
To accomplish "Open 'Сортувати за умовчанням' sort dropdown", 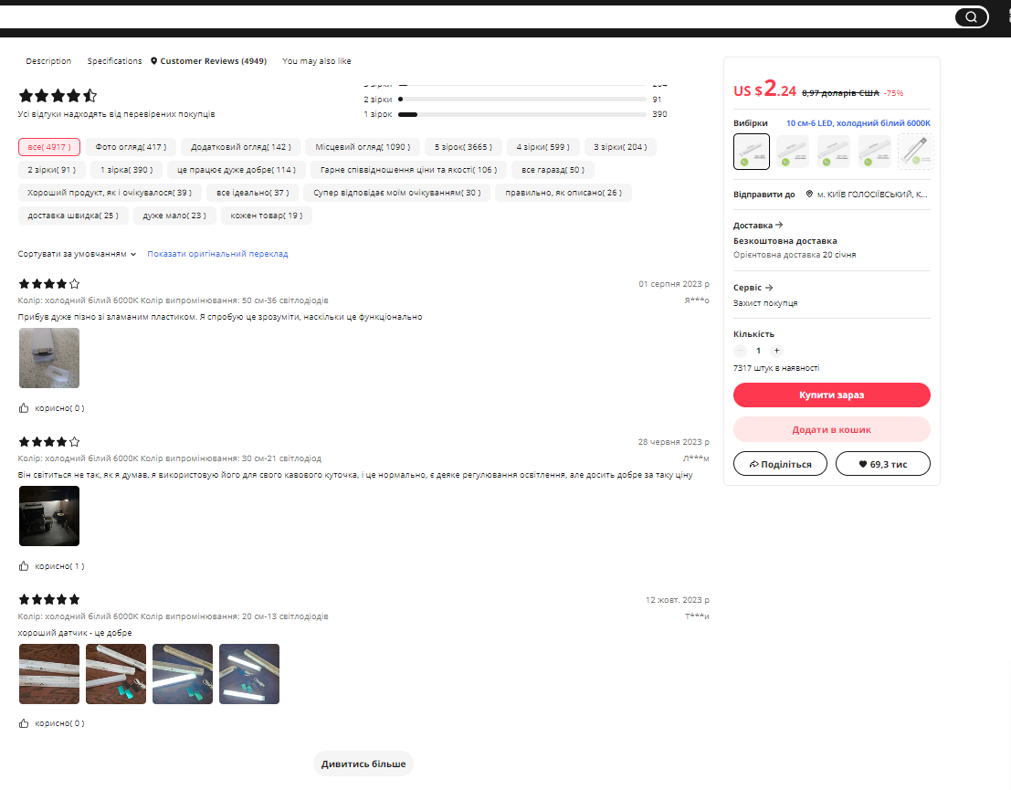I will [x=77, y=254].
